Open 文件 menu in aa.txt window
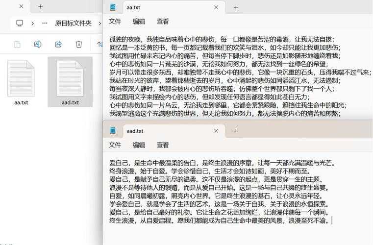 pos(115,22)
